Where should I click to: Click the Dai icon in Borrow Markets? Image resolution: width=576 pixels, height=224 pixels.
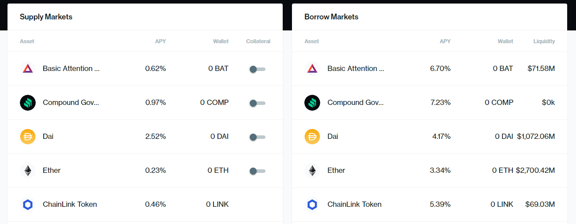click(312, 137)
